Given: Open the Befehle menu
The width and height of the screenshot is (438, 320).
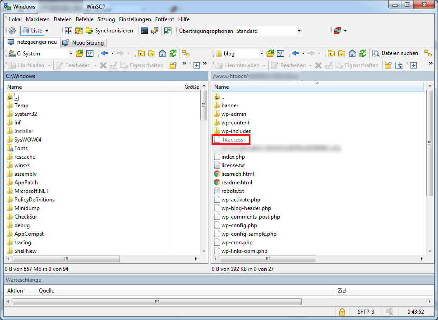Looking at the screenshot, I should coord(84,19).
